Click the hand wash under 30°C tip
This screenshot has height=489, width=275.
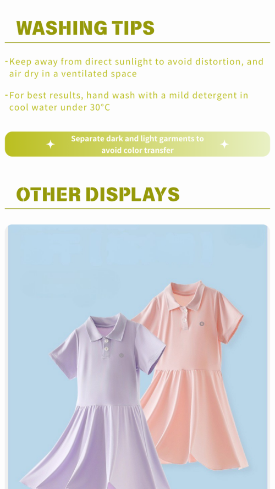click(x=127, y=101)
